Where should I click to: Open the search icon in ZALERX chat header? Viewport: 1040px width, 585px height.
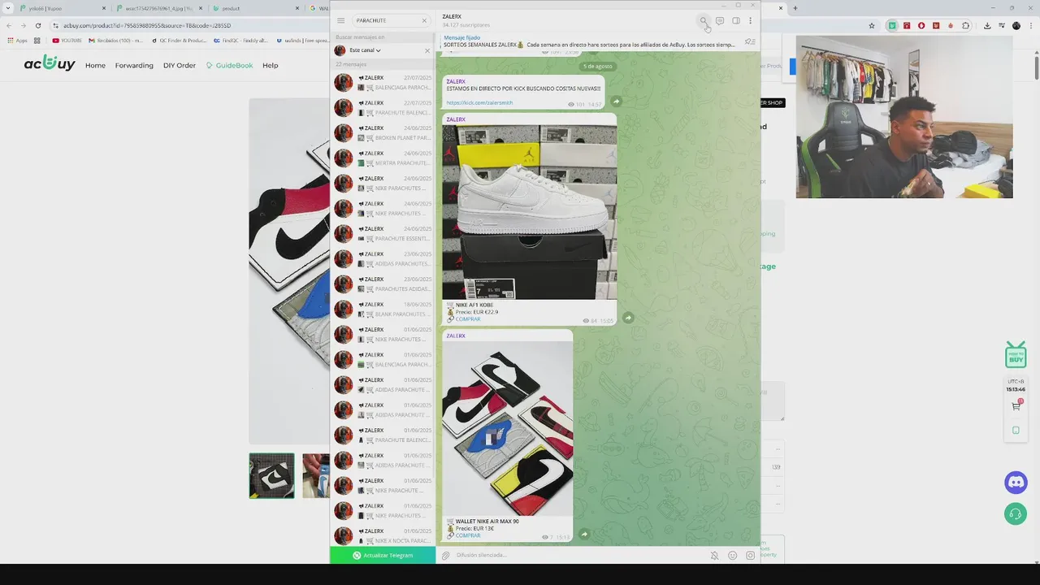click(x=704, y=20)
